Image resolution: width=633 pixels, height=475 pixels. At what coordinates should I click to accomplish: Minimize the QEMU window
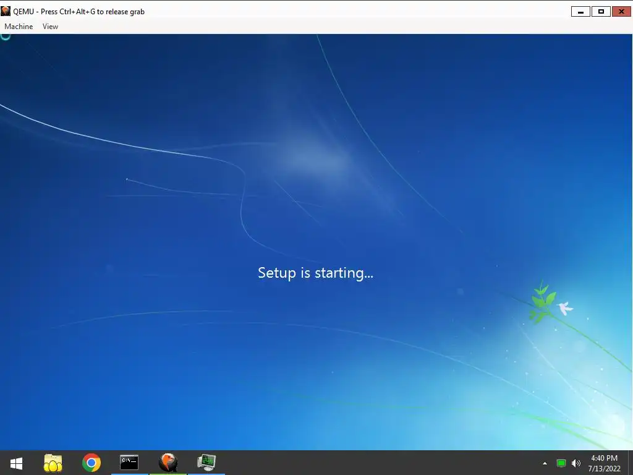point(580,12)
